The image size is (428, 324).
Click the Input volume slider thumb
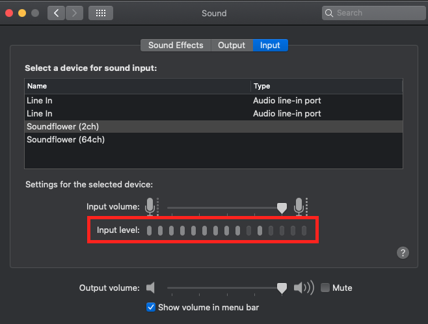(x=282, y=208)
